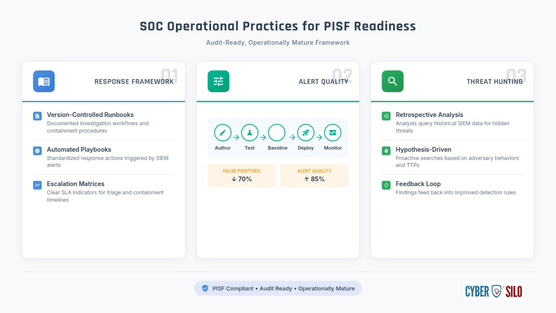Viewport: 556px width, 313px height.
Task: Click the green sliders icon for Alert Quality
Action: [218, 81]
